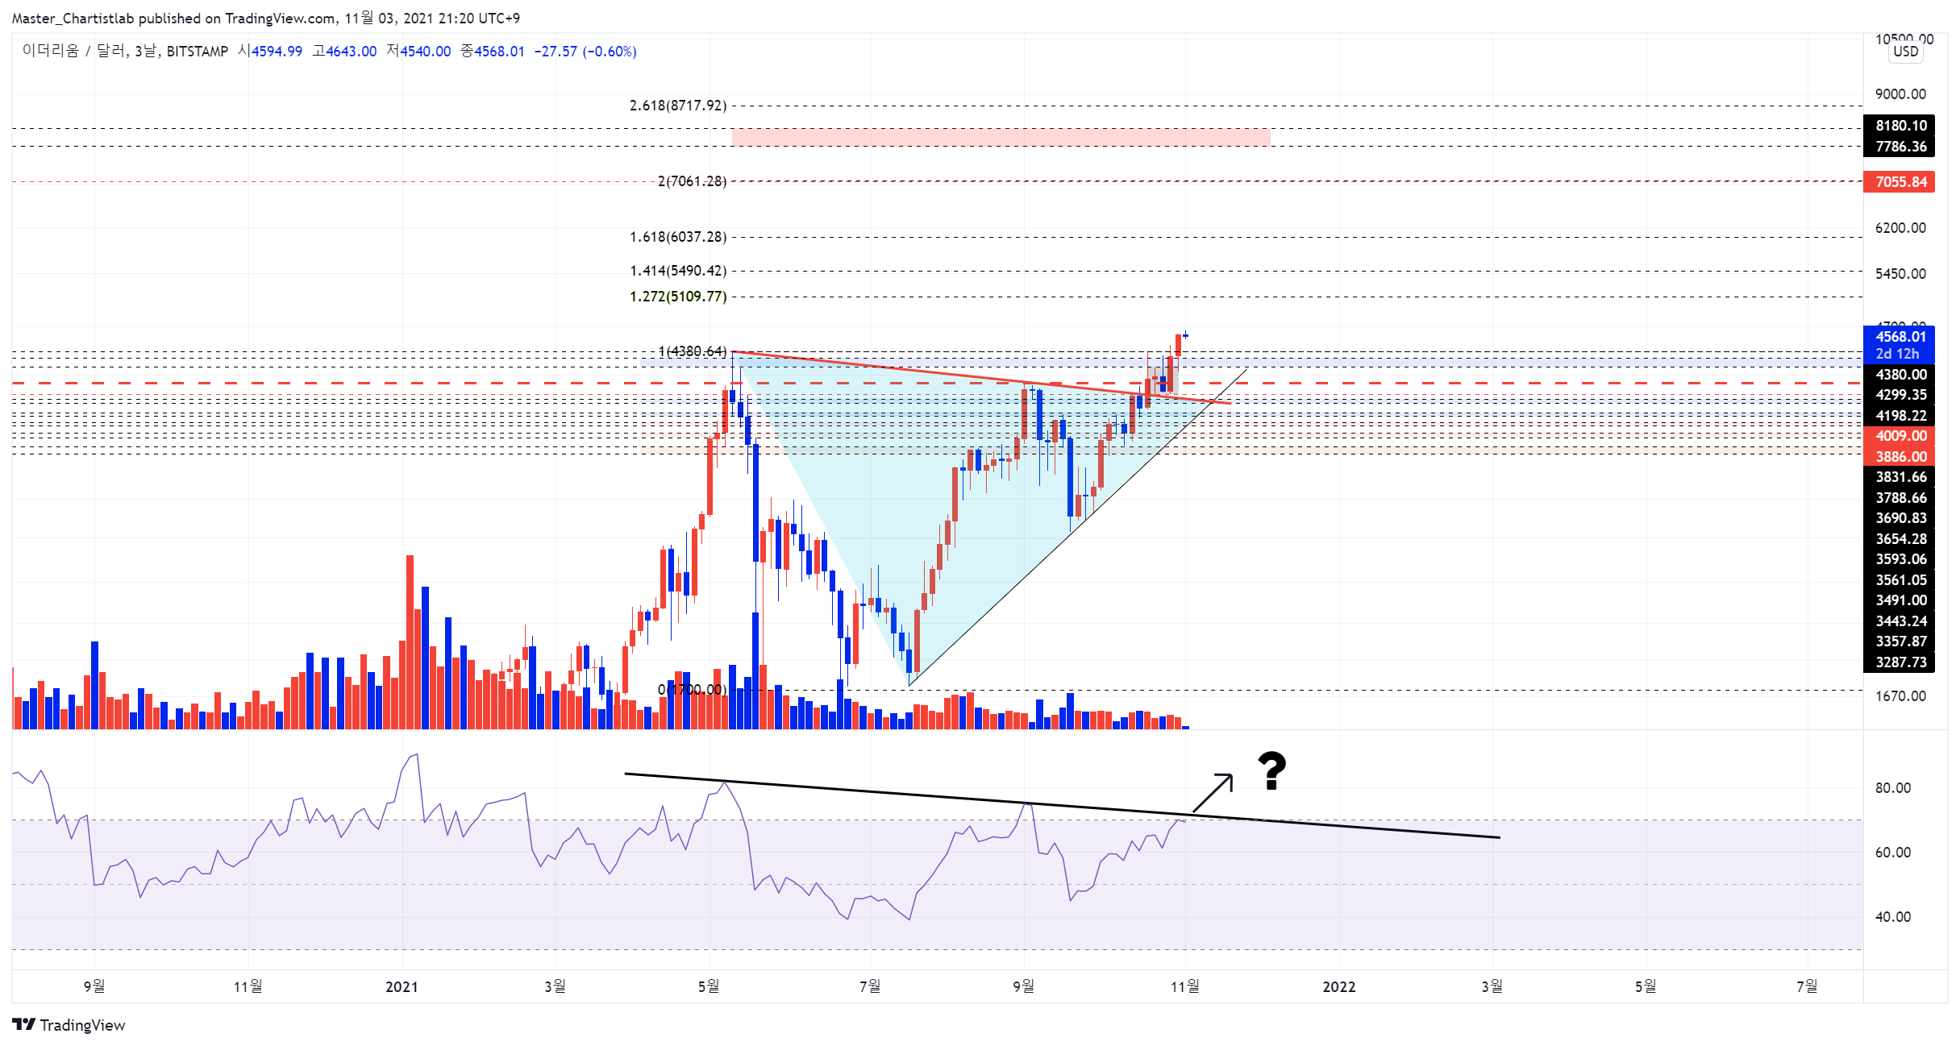Click the red 3886.00 price label
The width and height of the screenshot is (1960, 1046).
tap(1900, 457)
